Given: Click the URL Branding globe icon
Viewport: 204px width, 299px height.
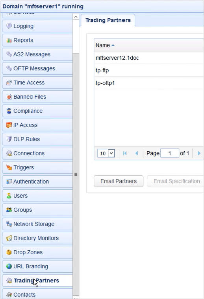Looking at the screenshot, I should pyautogui.click(x=9, y=266).
